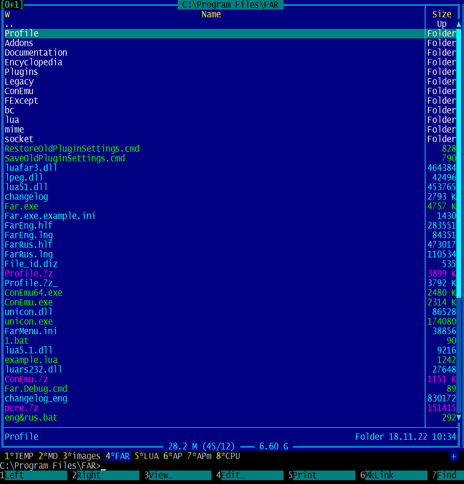Switch to the 1*TEMP folder shortcut
464x484 pixels.
coord(19,456)
